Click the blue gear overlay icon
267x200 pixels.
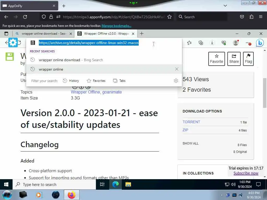13,42
